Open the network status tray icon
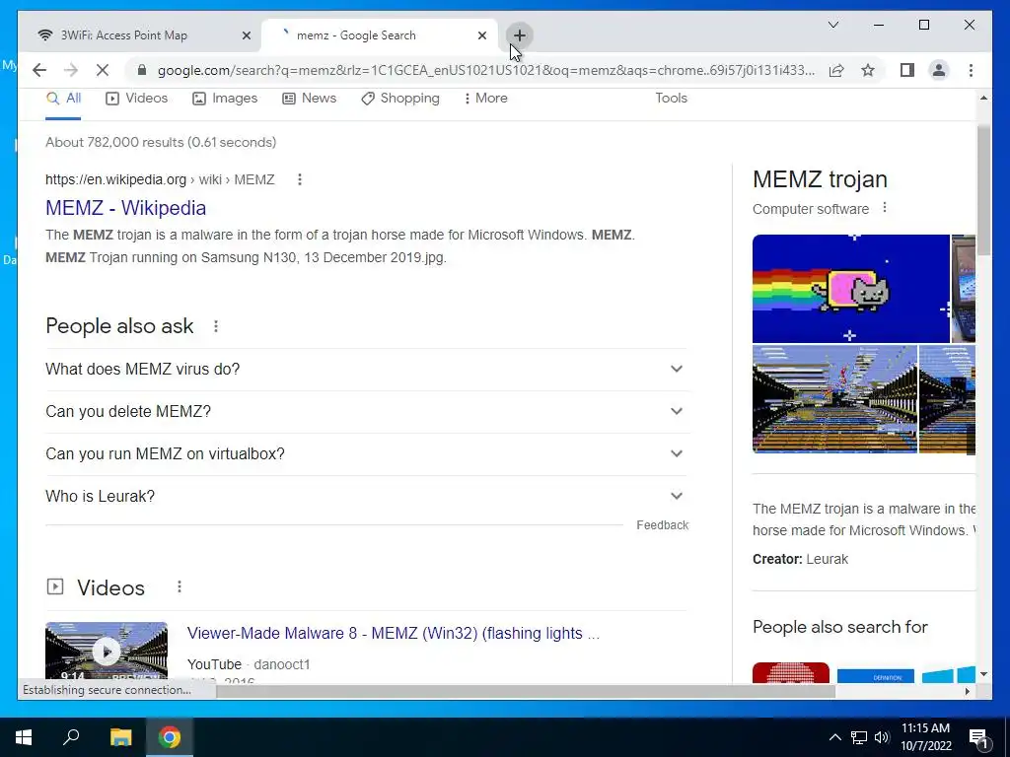Screen dimensions: 1010x757 (859, 737)
